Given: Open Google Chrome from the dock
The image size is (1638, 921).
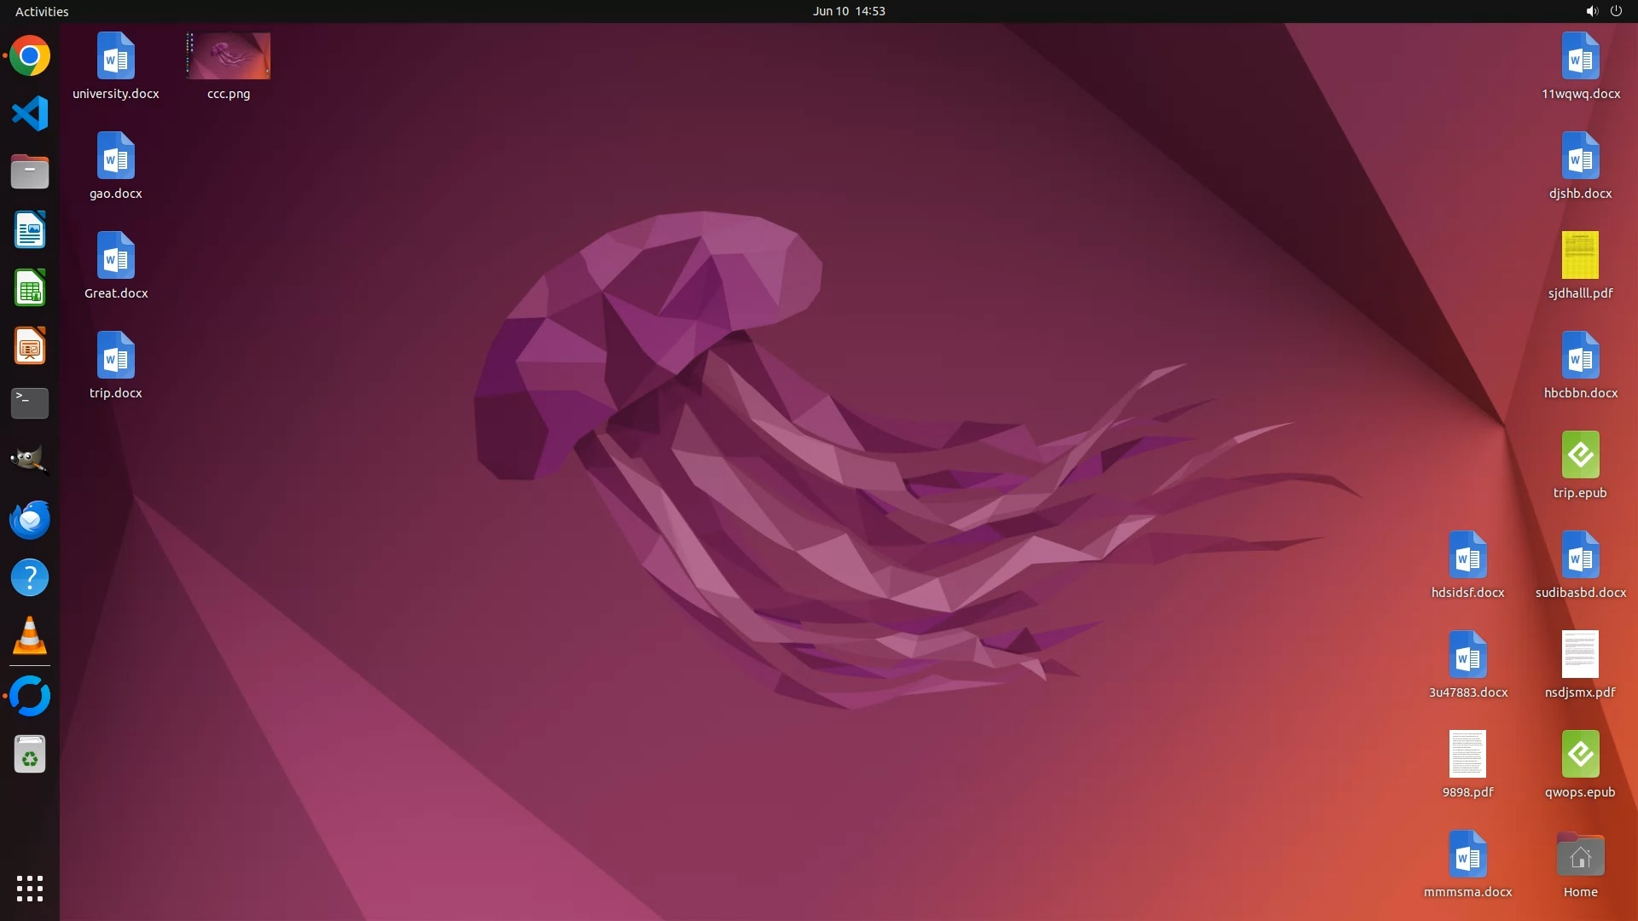Looking at the screenshot, I should tap(30, 56).
